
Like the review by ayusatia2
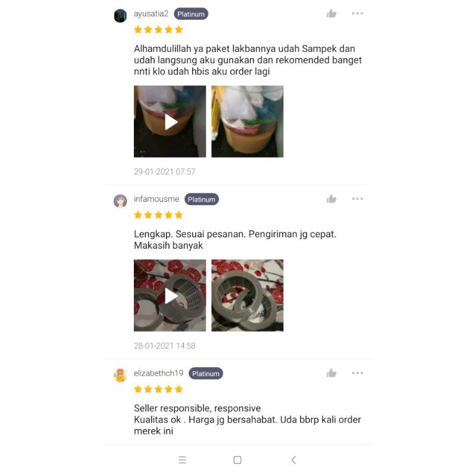331,13
